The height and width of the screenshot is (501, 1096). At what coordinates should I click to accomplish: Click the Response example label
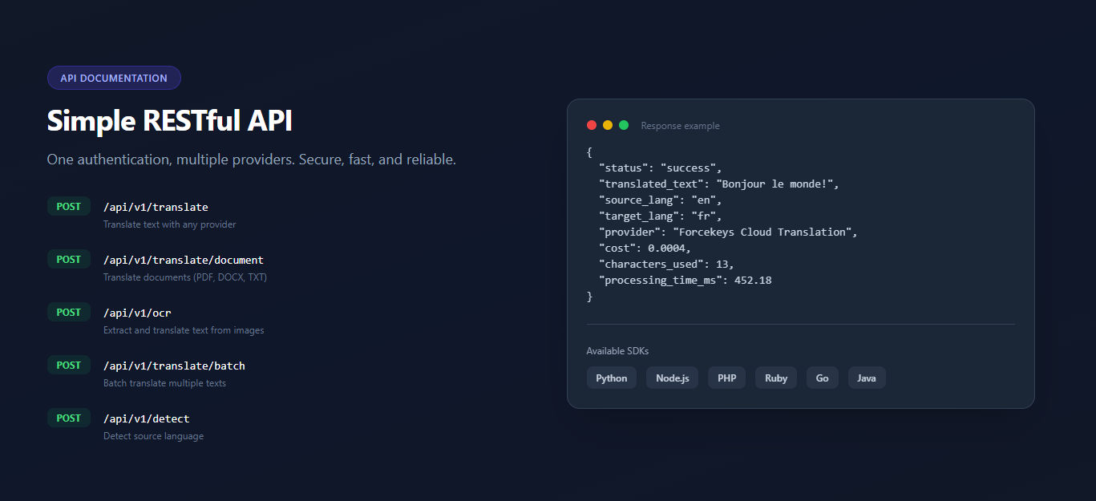coord(680,126)
